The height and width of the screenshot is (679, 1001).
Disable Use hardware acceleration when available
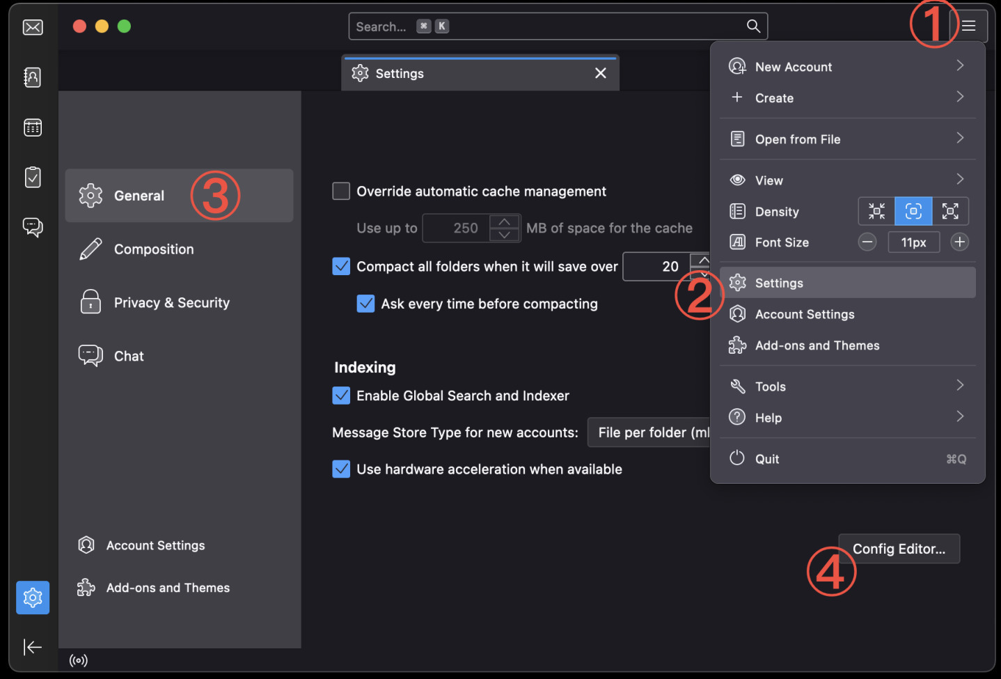[341, 469]
